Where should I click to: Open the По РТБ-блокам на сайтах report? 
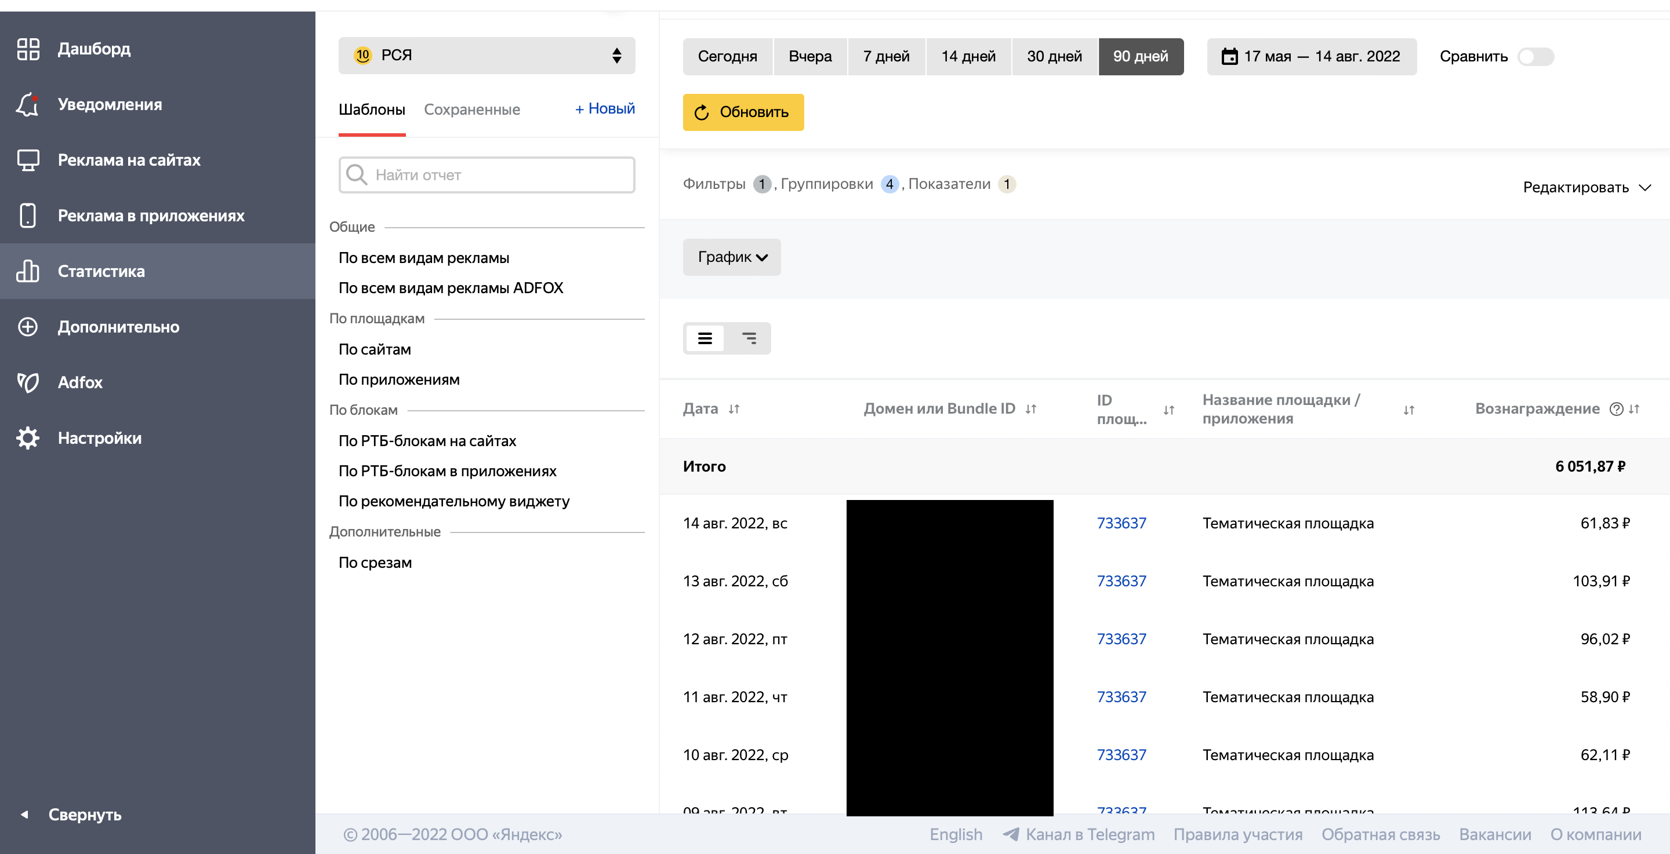[427, 440]
